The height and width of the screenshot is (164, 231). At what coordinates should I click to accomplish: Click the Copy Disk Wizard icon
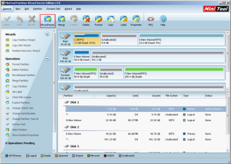tap(8, 46)
